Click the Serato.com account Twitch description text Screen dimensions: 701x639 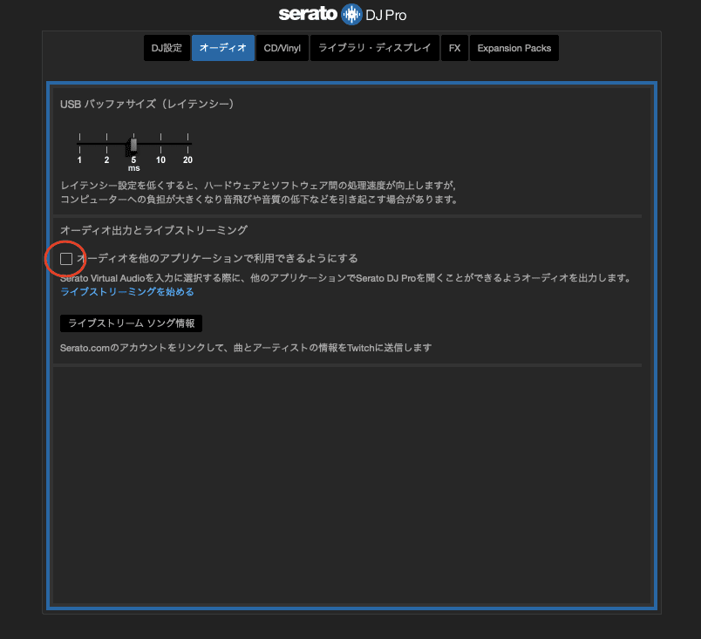click(246, 348)
